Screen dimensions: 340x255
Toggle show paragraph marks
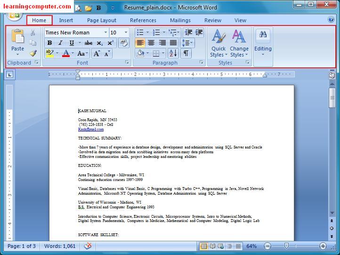pos(186,53)
